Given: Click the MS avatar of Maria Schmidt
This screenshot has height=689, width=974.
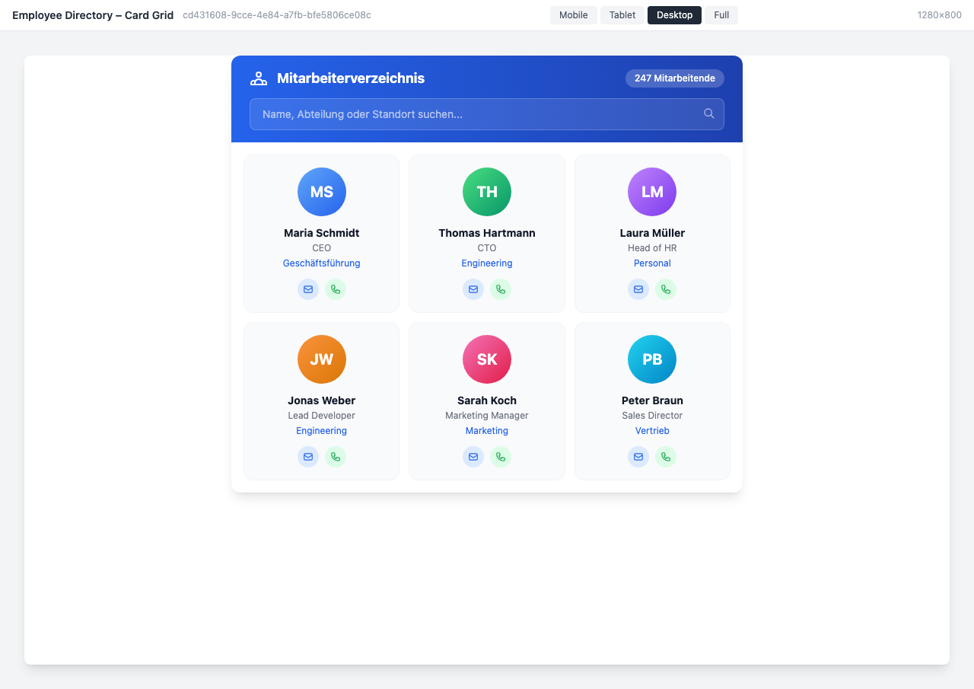Looking at the screenshot, I should tap(322, 192).
